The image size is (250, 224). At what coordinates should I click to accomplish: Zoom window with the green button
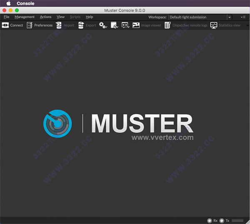point(17,10)
